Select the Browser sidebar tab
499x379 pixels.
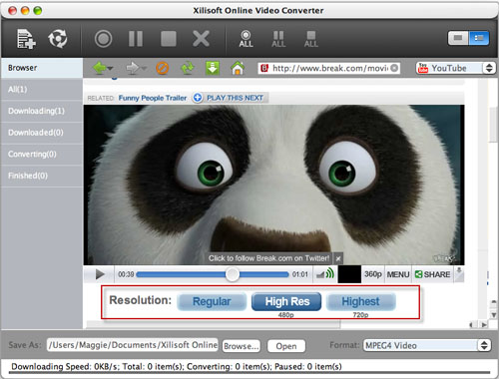[42, 68]
